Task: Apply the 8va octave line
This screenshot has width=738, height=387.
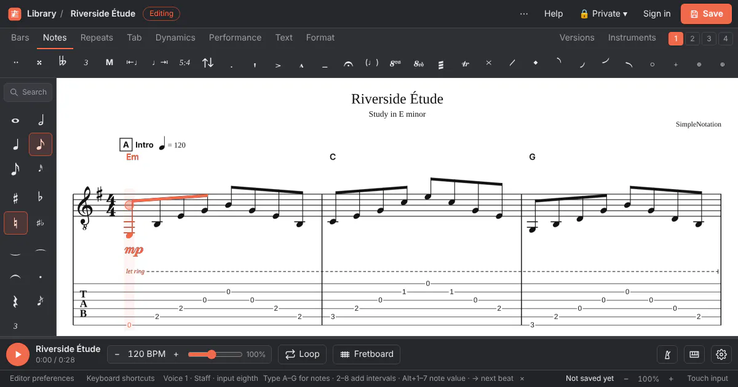Action: point(395,63)
